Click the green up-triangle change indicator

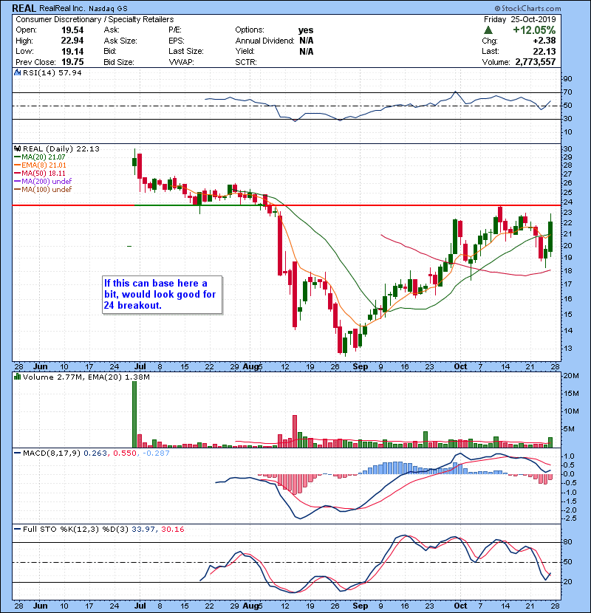pos(488,30)
